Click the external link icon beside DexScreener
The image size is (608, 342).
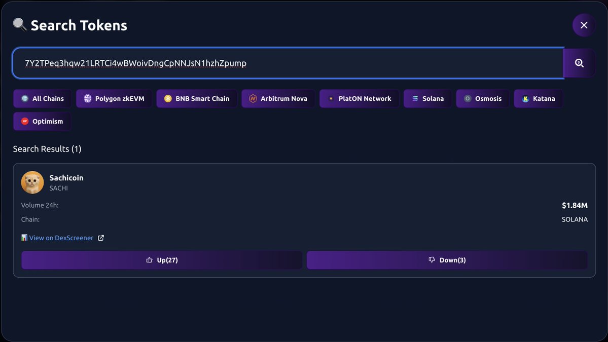(x=100, y=237)
